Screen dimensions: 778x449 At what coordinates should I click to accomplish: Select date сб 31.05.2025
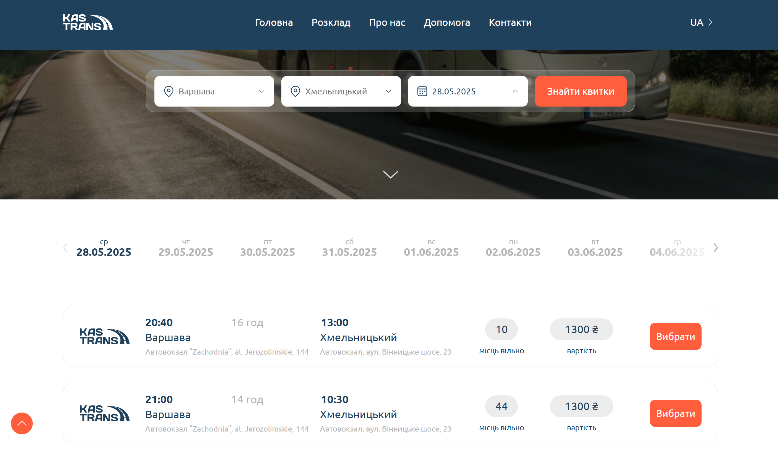click(x=349, y=248)
